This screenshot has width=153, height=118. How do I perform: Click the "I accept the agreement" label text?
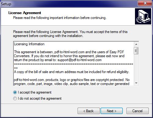35,92
